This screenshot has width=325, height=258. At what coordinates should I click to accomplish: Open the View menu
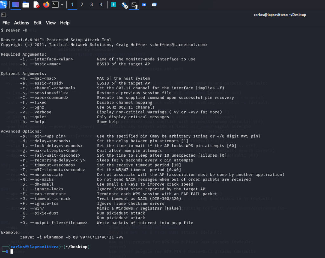coord(51,23)
